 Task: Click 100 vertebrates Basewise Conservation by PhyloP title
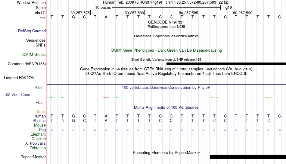pos(166,88)
